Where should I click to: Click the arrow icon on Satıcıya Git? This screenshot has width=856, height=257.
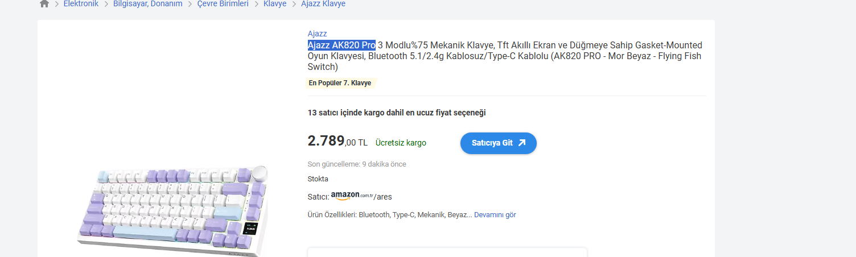pyautogui.click(x=522, y=143)
